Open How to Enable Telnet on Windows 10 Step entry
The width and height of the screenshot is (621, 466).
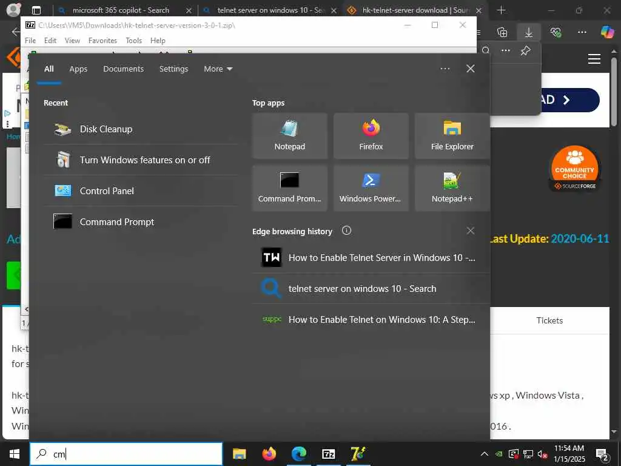coord(371,319)
